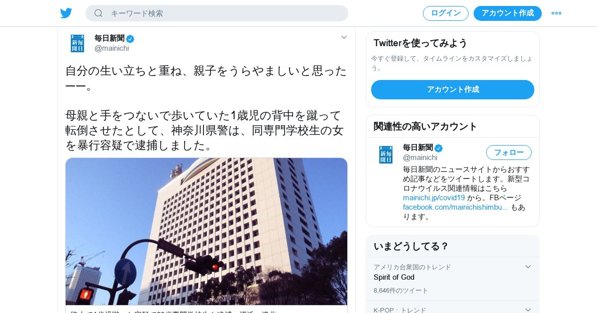Click the verified badge beside tweet author name
The width and height of the screenshot is (597, 313).
click(130, 39)
